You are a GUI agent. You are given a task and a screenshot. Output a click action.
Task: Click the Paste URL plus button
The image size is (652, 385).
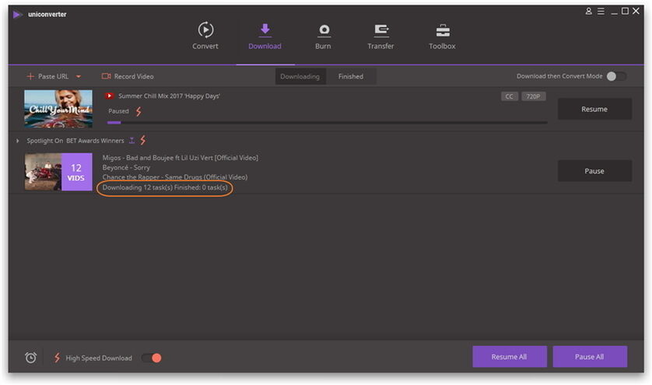(30, 76)
